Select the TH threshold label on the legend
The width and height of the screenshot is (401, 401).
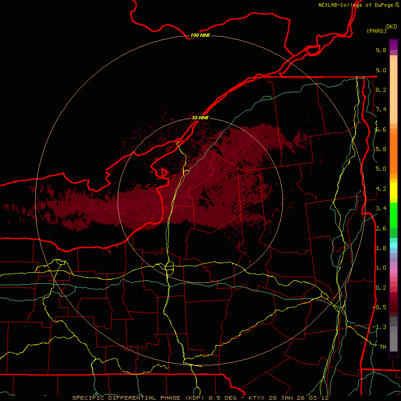click(x=383, y=347)
